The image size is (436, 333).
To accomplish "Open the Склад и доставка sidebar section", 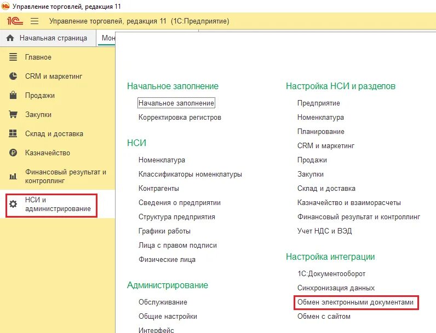I will pos(54,134).
